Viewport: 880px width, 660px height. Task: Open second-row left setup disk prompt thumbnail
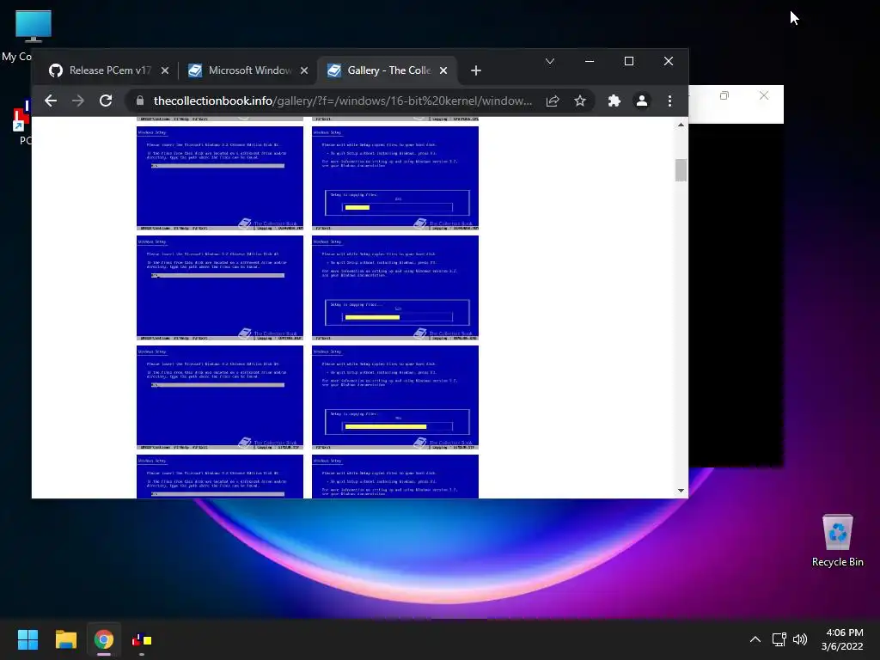coord(220,288)
